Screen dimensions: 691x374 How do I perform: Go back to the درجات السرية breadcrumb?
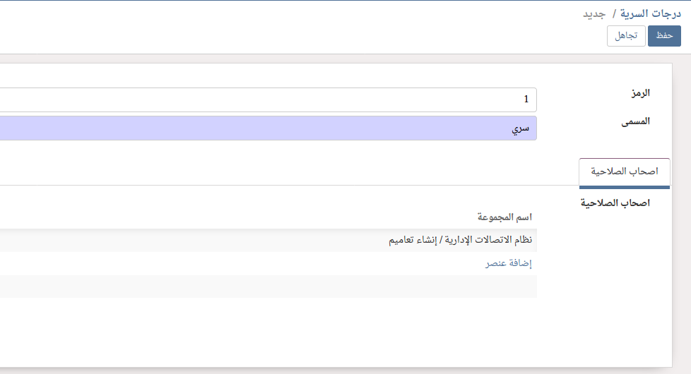pos(651,13)
